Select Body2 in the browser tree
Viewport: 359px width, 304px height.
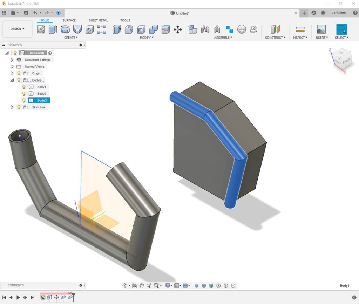(x=41, y=94)
